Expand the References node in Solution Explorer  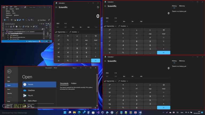8,35
